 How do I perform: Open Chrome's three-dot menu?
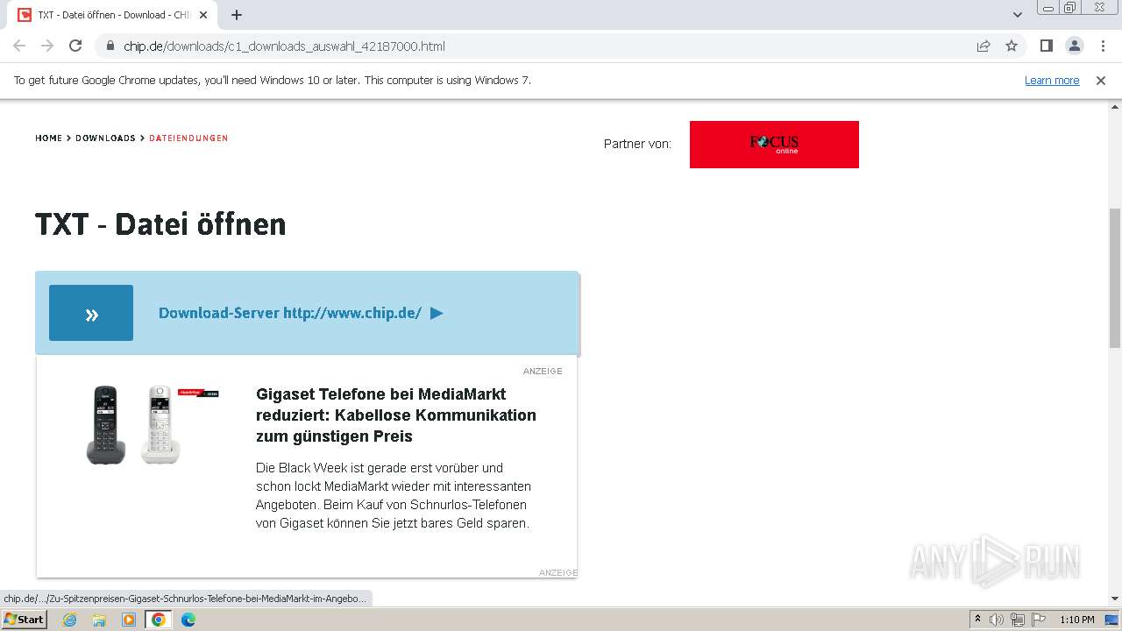[1103, 46]
